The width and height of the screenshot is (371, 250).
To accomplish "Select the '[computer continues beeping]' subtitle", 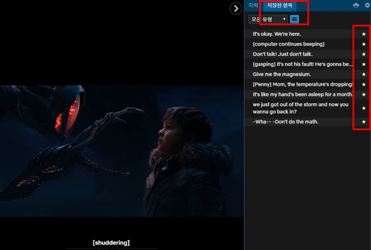I will click(289, 44).
